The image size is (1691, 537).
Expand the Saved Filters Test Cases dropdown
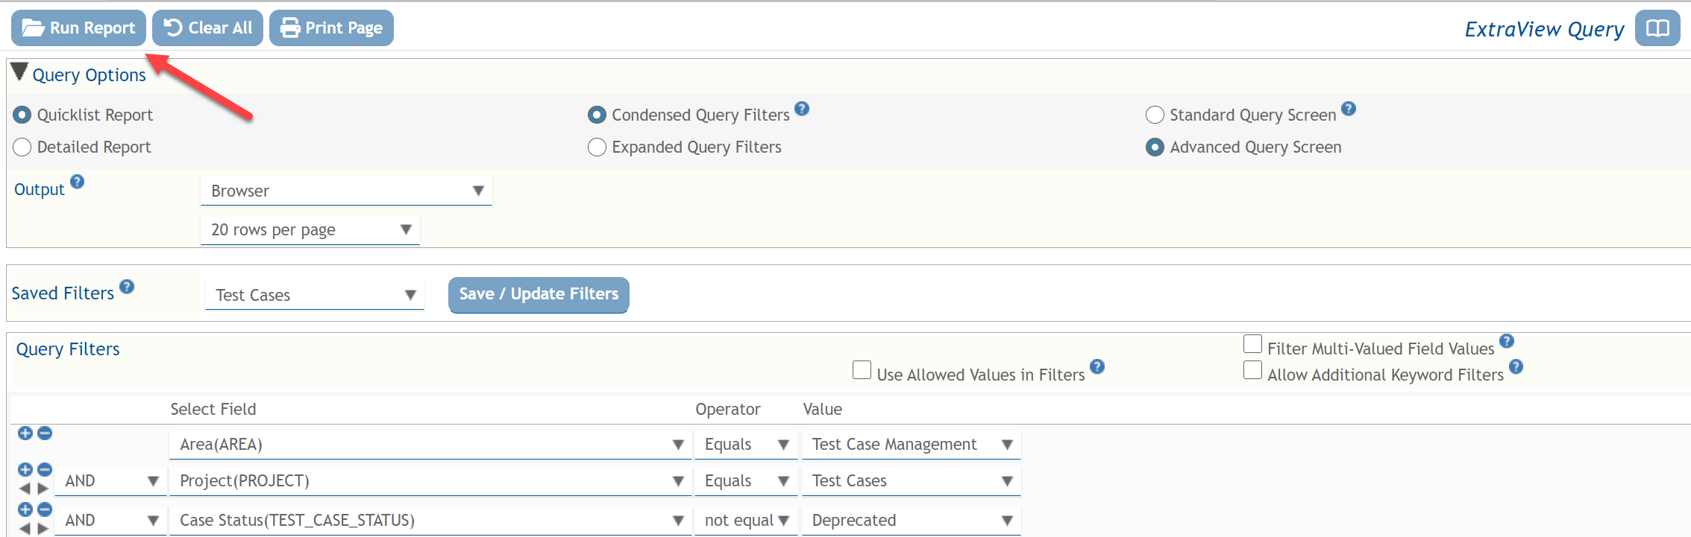pos(314,296)
